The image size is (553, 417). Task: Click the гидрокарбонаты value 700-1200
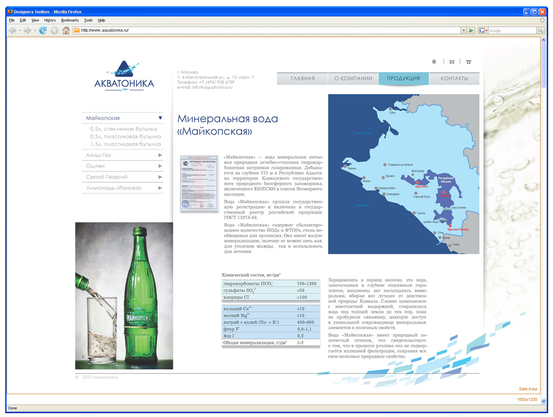tap(306, 284)
